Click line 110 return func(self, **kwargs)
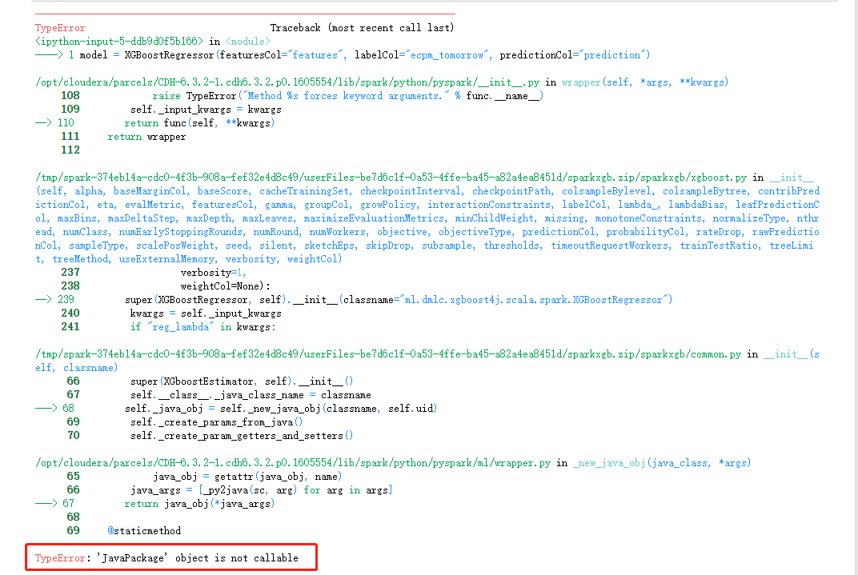This screenshot has height=575, width=858. pyautogui.click(x=199, y=123)
